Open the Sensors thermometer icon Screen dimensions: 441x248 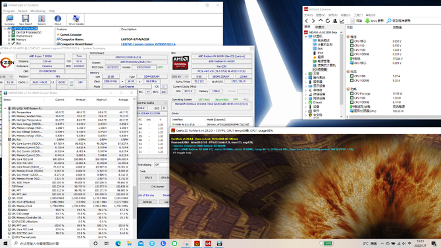click(x=41, y=20)
